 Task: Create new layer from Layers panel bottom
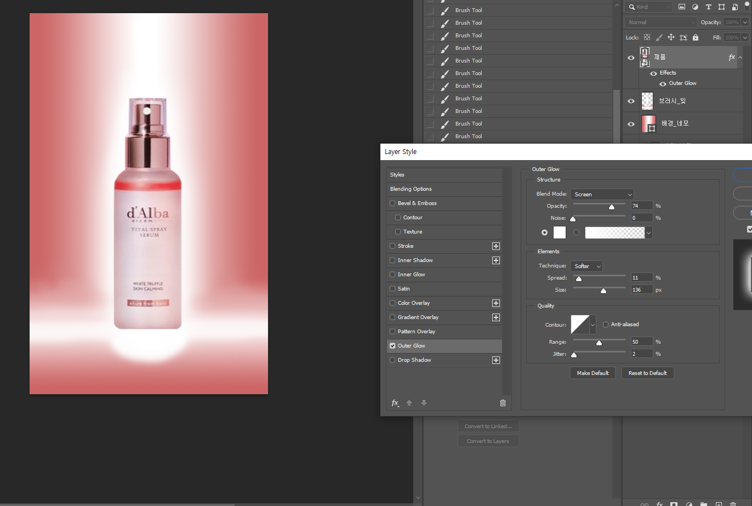pos(719,504)
